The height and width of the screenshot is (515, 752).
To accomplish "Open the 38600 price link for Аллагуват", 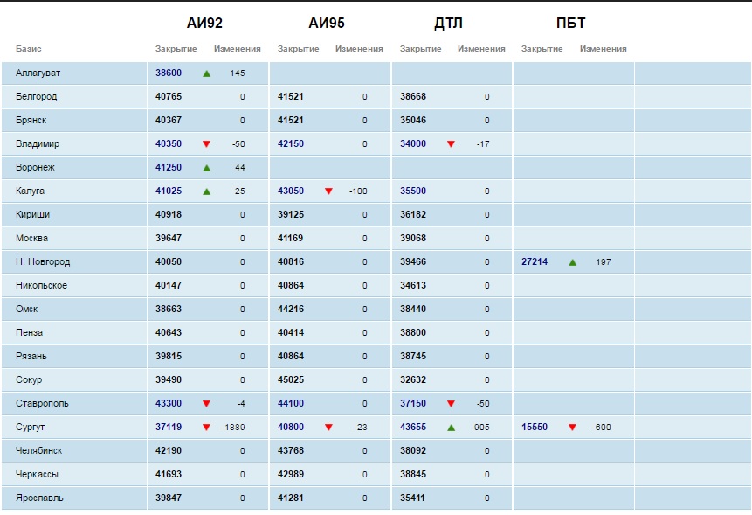I will tap(169, 73).
